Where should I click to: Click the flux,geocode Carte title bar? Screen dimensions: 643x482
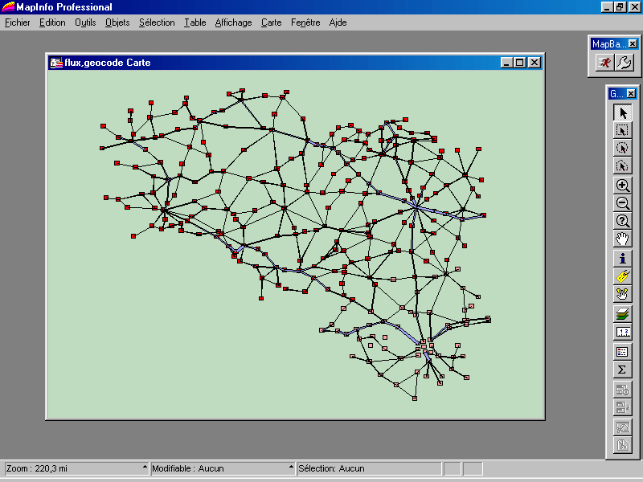click(295, 63)
